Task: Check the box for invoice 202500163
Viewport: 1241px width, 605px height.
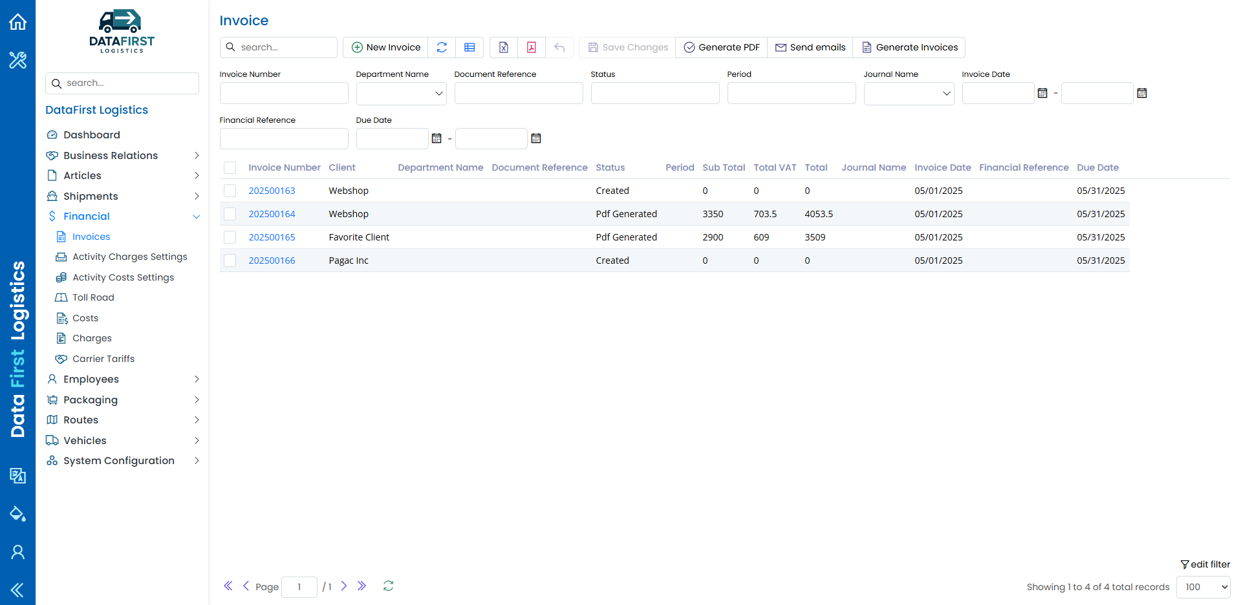Action: [230, 191]
